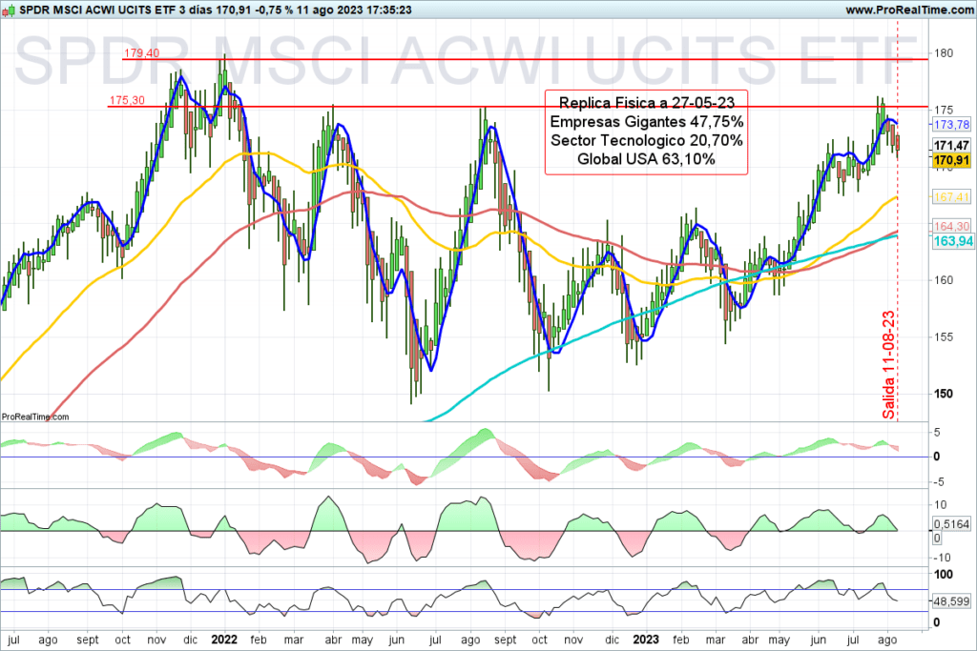Click the '48,599' indicator value

click(x=951, y=601)
